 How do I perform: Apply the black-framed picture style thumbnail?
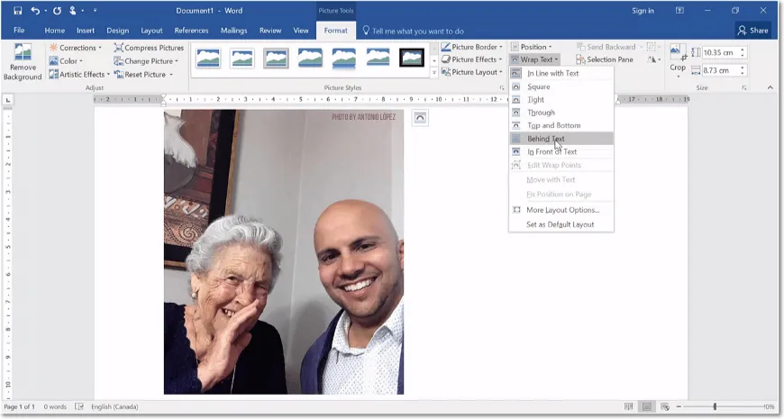411,58
